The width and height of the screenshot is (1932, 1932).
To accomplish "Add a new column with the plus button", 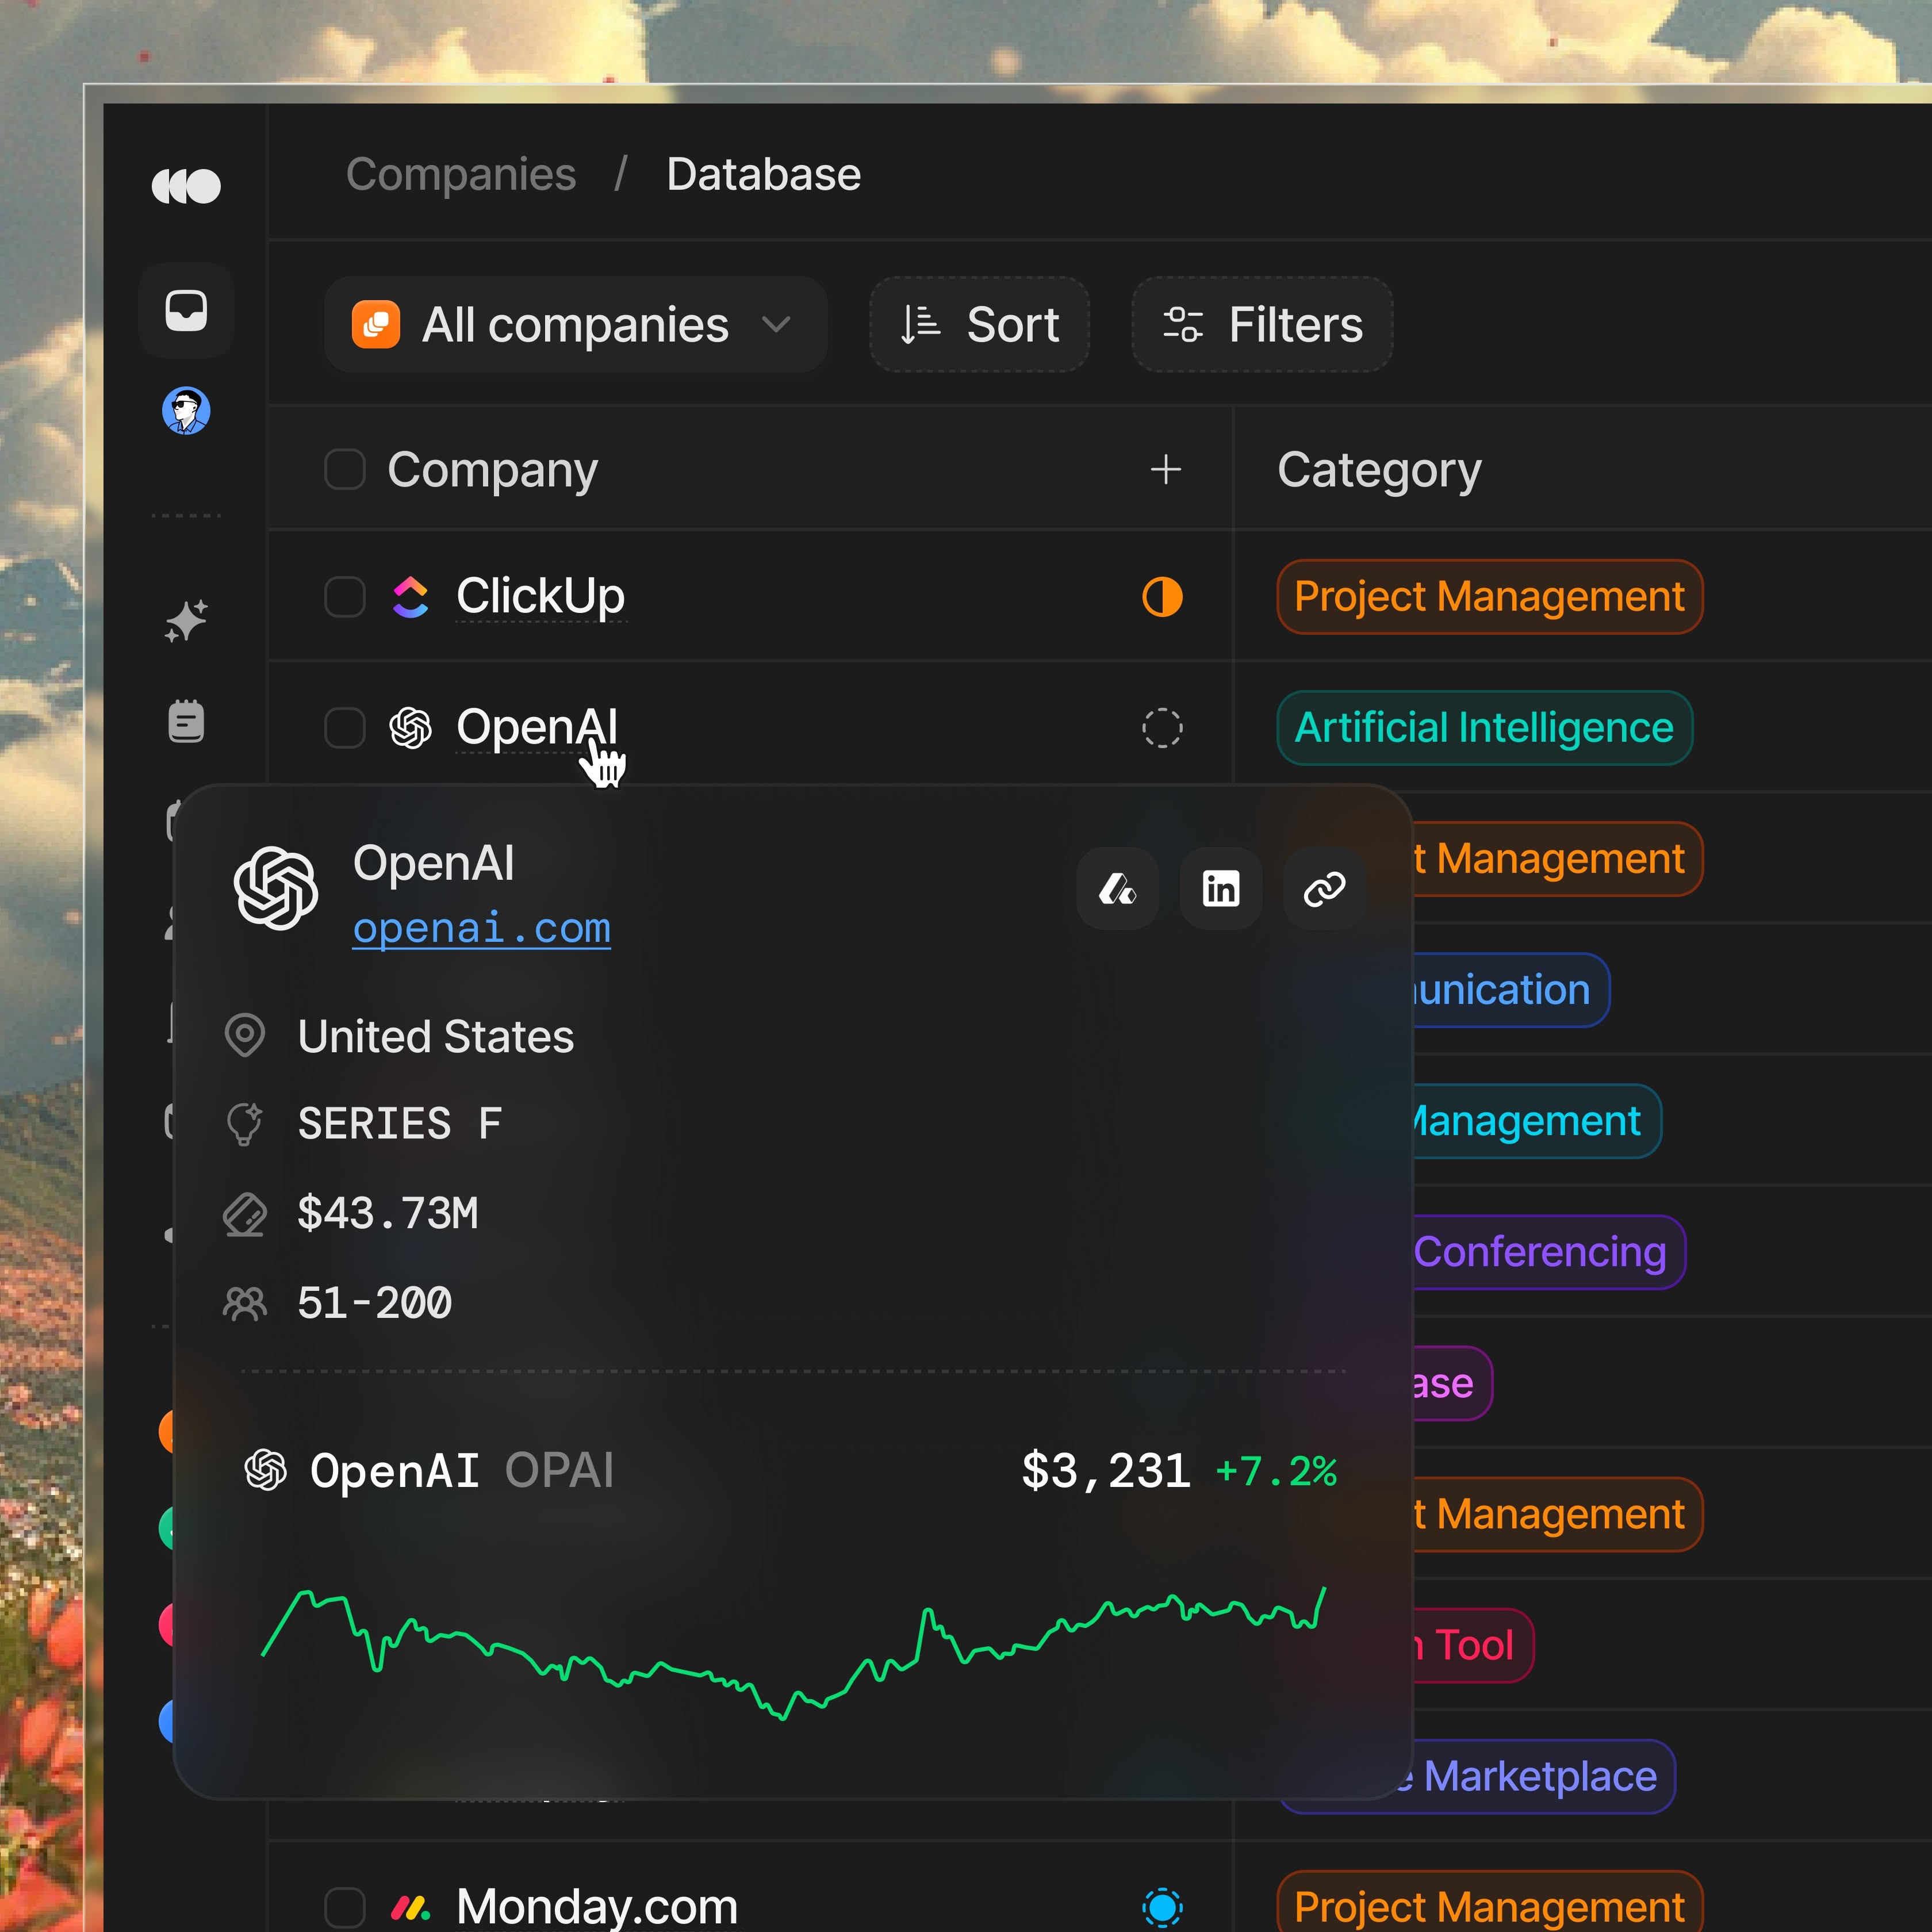I will pyautogui.click(x=1166, y=470).
